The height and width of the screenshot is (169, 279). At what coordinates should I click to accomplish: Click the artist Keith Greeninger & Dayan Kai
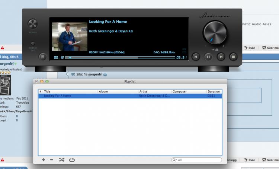click(x=111, y=31)
